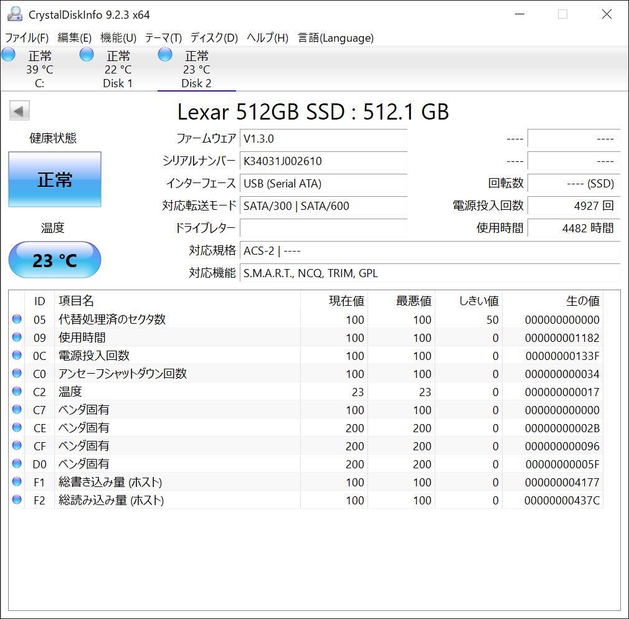The height and width of the screenshot is (619, 629).
Task: Click status orb for attribute 05 row
Action: [17, 319]
